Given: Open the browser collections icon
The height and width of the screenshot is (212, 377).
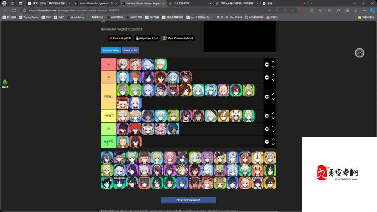Looking at the screenshot, I should 347,10.
